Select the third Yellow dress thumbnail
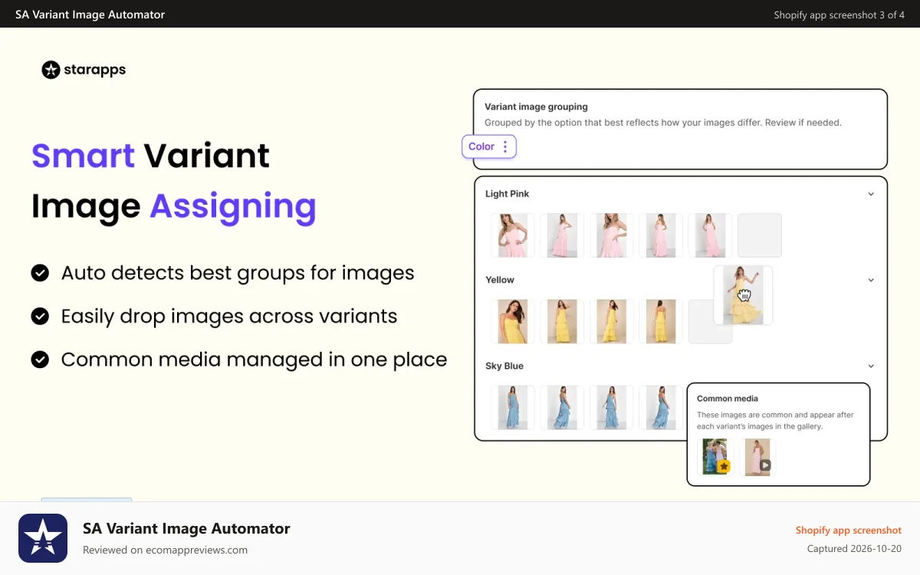 tap(611, 321)
